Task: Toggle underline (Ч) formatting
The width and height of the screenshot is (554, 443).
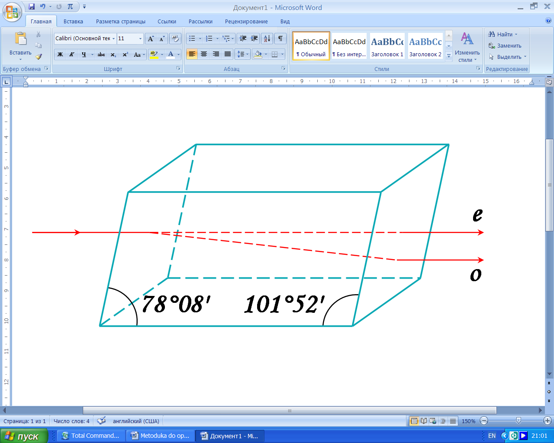Action: pos(84,55)
